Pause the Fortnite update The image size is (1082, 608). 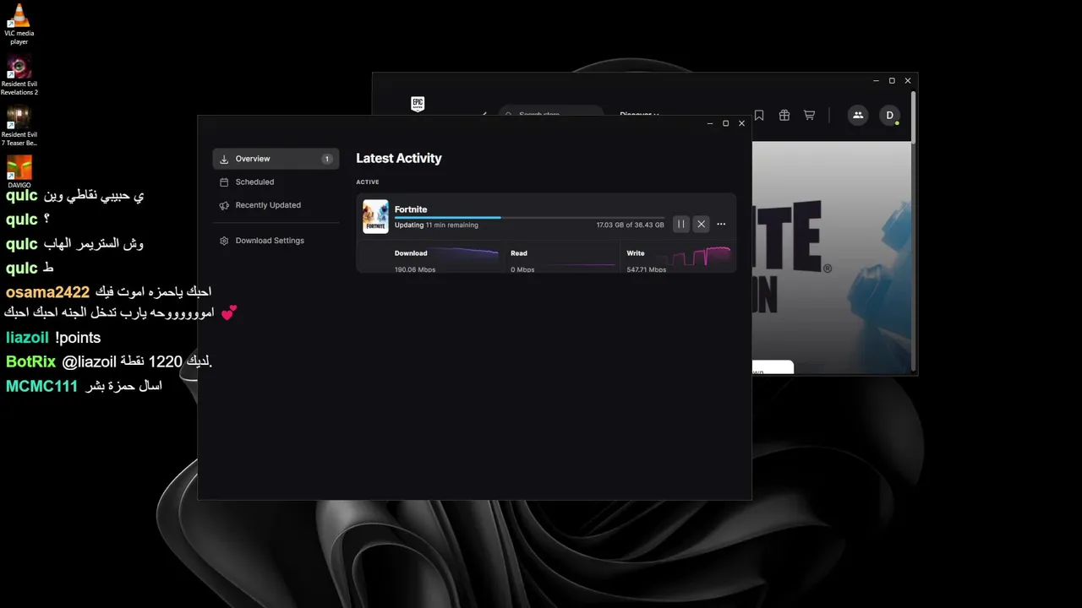pyautogui.click(x=680, y=224)
